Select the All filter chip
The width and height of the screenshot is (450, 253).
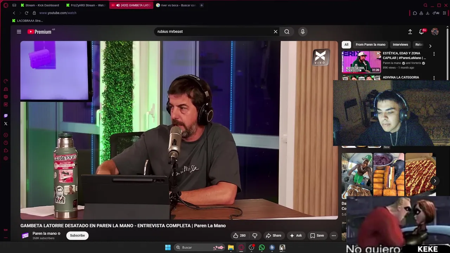(x=346, y=45)
